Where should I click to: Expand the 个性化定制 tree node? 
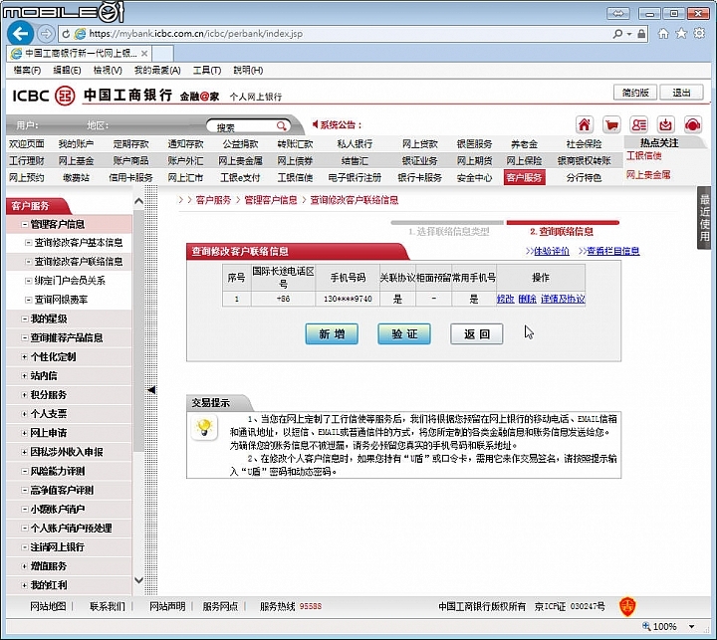(x=25, y=356)
